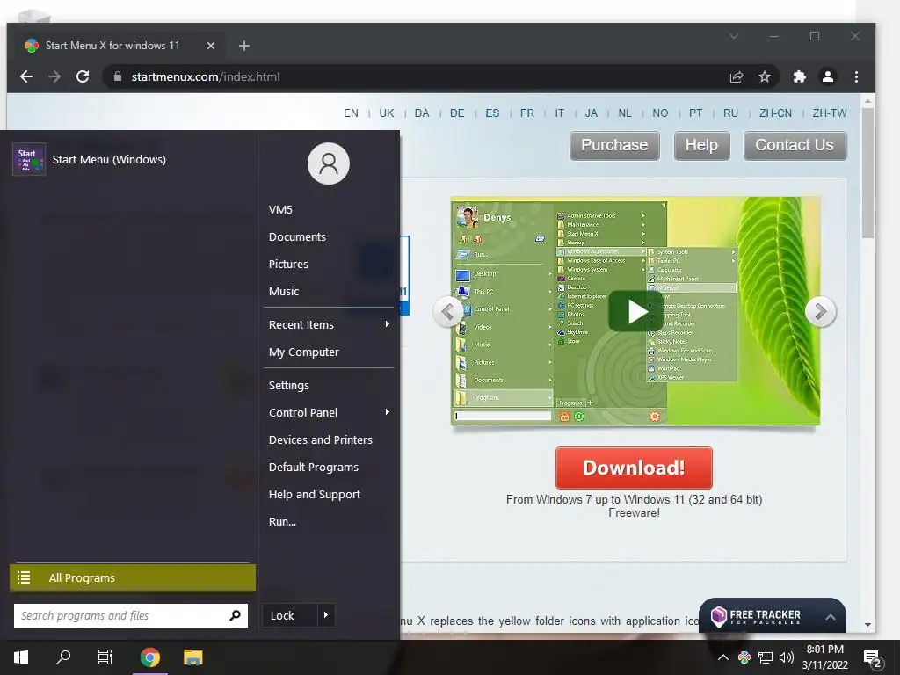This screenshot has width=900, height=675.
Task: Switch site language to FR
Action: coord(527,113)
